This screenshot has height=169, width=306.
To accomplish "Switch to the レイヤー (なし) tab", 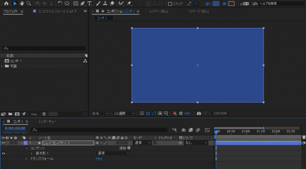I will [x=159, y=11].
